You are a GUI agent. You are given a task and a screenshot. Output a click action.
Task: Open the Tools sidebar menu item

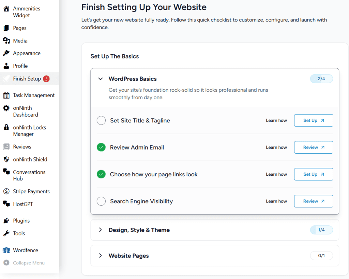click(x=19, y=233)
